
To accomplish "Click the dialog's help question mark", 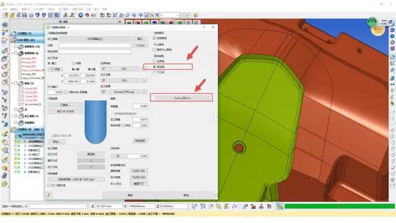I will click(x=204, y=27).
